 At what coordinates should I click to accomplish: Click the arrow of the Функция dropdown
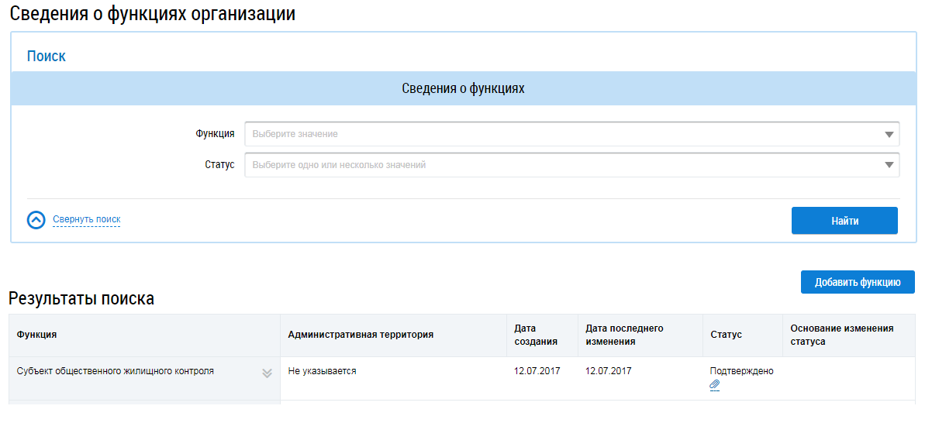(889, 134)
